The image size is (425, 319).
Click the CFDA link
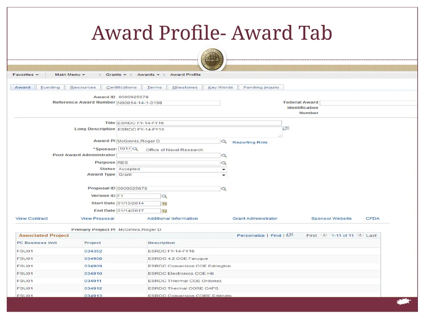point(373,218)
